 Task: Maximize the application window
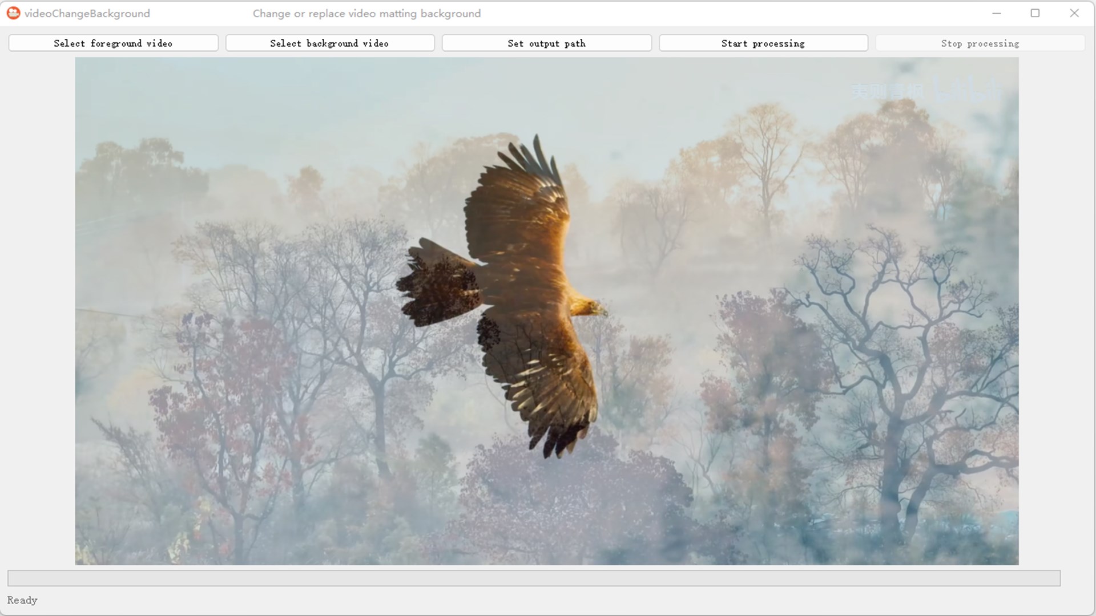[1035, 13]
